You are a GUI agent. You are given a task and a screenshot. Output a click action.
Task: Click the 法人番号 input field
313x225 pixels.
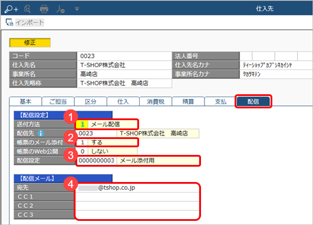point(276,56)
